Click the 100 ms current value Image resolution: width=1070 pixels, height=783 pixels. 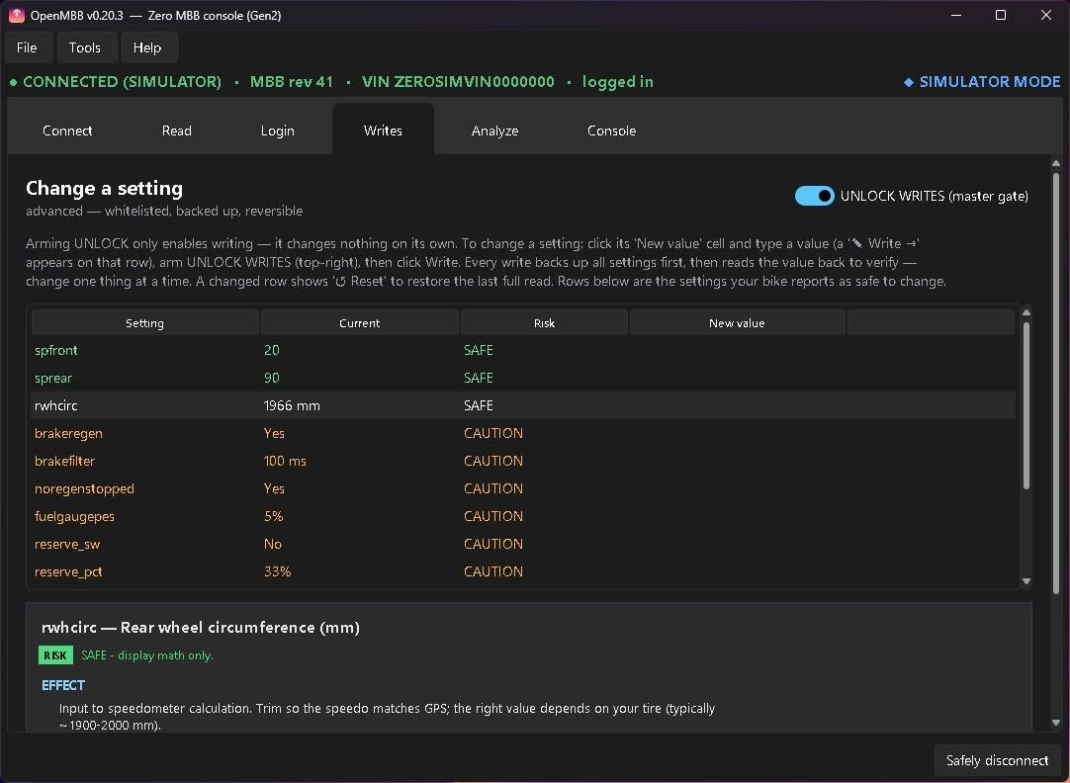(x=285, y=461)
